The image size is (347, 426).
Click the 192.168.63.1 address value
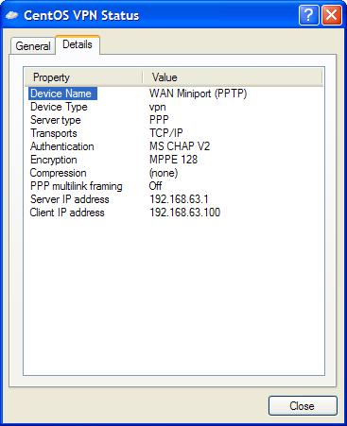coord(179,199)
